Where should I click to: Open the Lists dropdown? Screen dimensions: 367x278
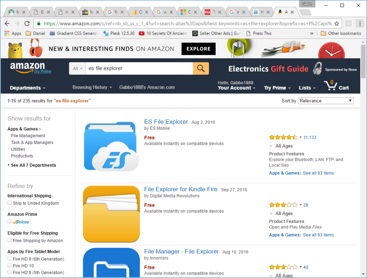point(307,88)
